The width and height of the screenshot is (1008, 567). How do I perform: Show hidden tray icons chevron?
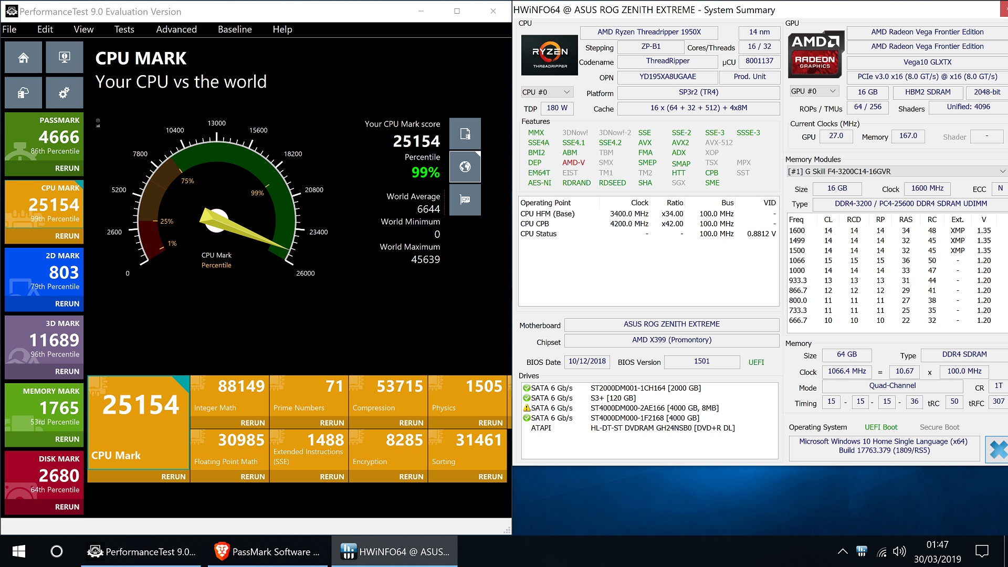[843, 551]
